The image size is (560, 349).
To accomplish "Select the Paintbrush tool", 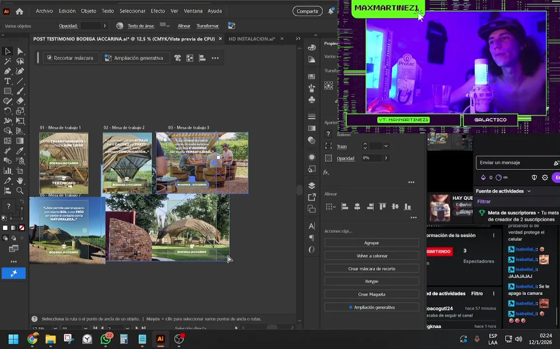I will click(x=20, y=91).
